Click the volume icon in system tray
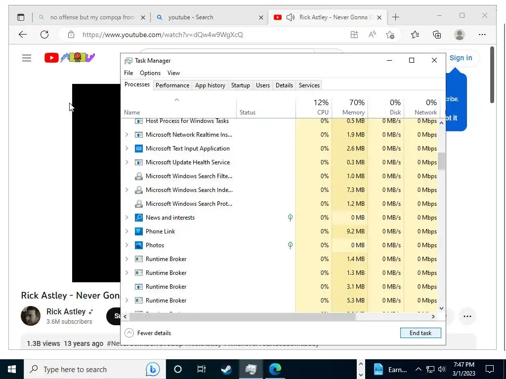The height and width of the screenshot is (379, 506). (442, 369)
